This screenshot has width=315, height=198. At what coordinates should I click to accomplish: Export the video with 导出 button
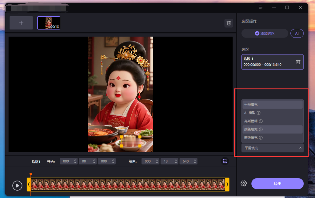point(277,184)
